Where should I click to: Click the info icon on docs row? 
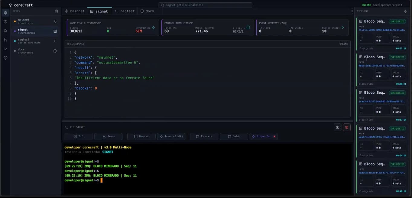(55, 51)
